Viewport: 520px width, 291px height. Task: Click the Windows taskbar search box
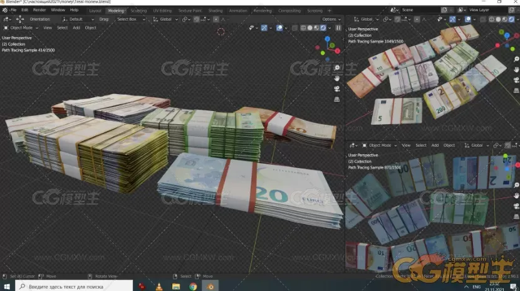(x=74, y=287)
